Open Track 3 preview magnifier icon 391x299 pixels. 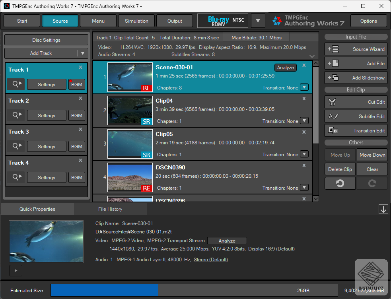click(x=16, y=146)
